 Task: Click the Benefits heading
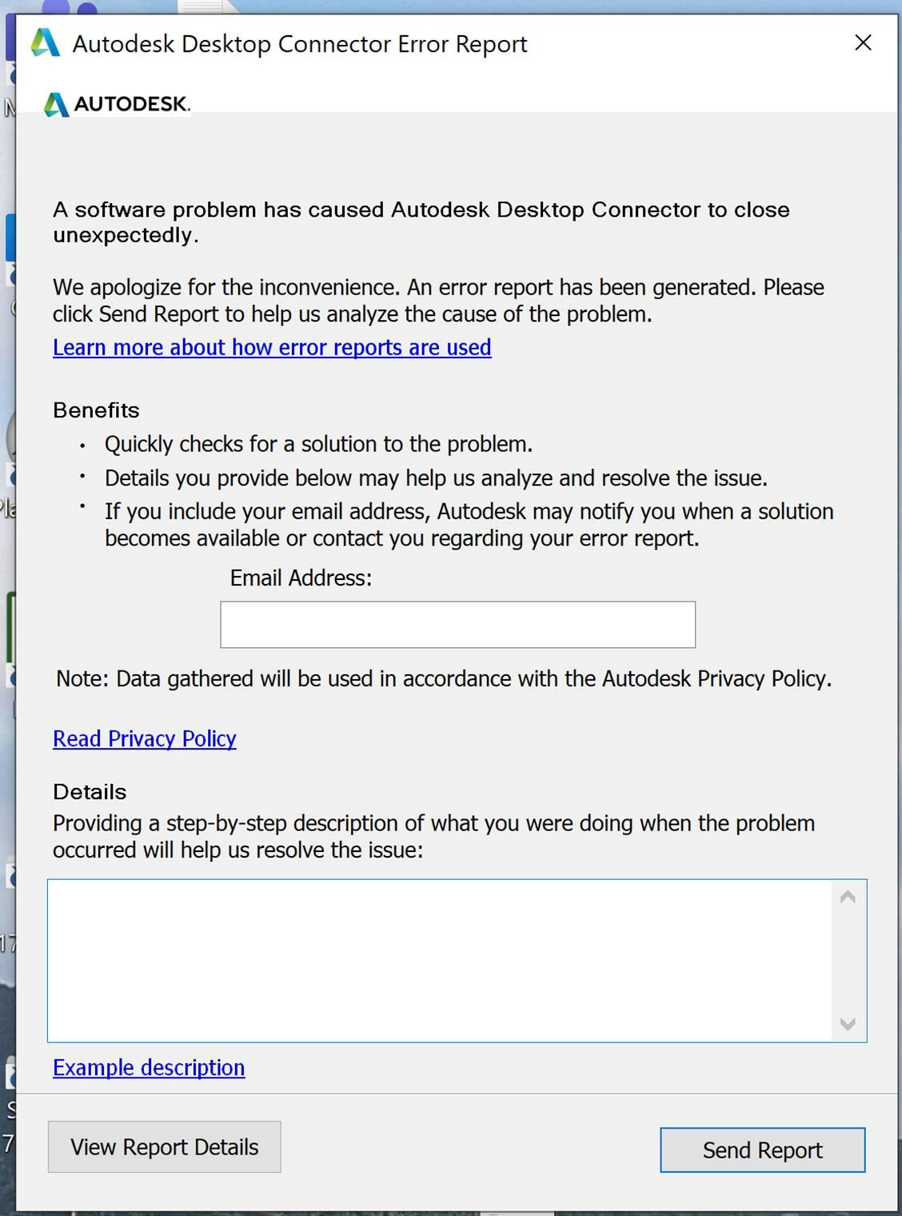(x=96, y=410)
